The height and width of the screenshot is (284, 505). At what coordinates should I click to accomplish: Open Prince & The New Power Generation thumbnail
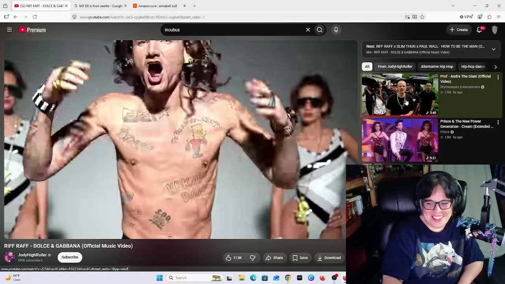point(400,140)
